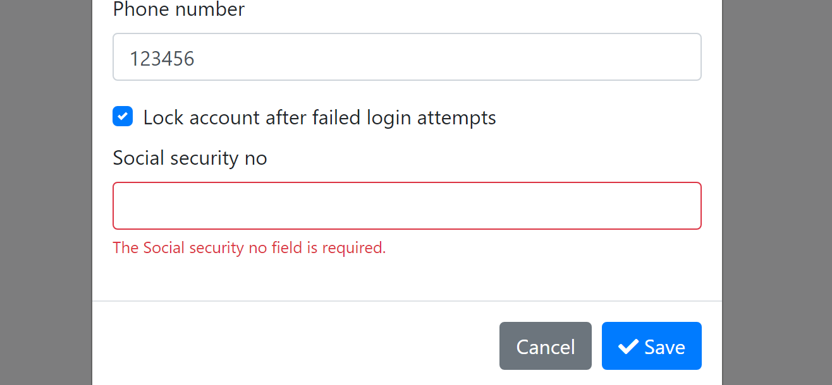Click the Phone number label
Image resolution: width=832 pixels, height=385 pixels.
[x=178, y=9]
